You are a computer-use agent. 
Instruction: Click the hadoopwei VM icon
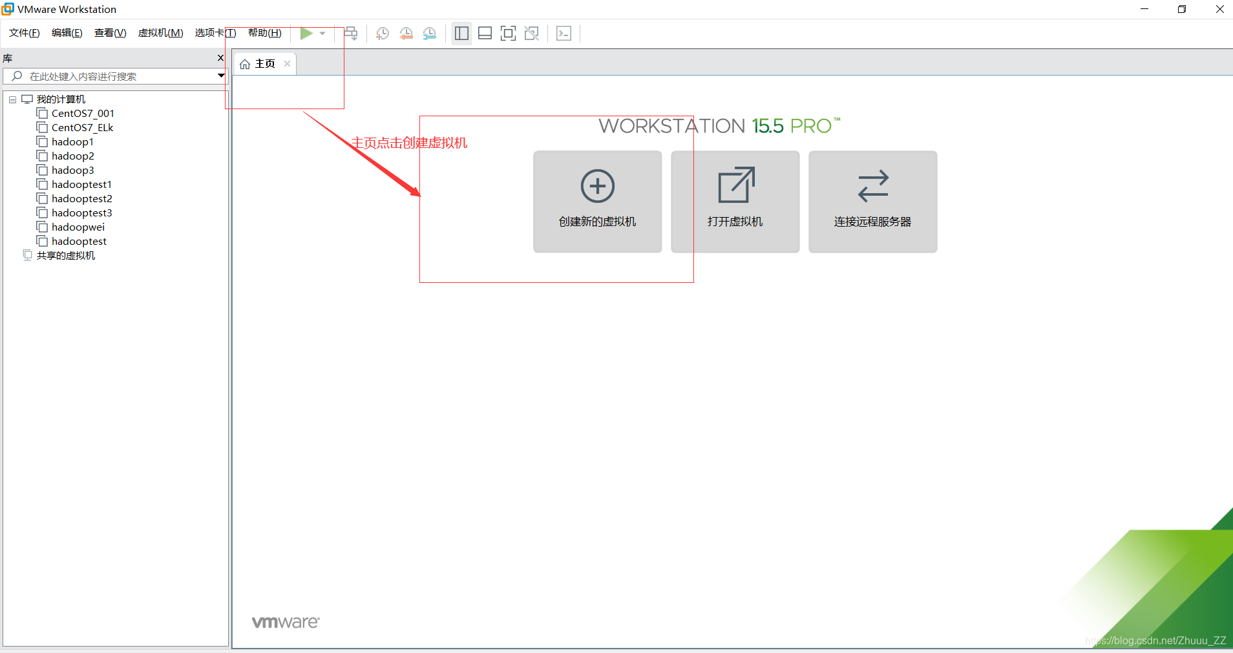click(x=42, y=227)
